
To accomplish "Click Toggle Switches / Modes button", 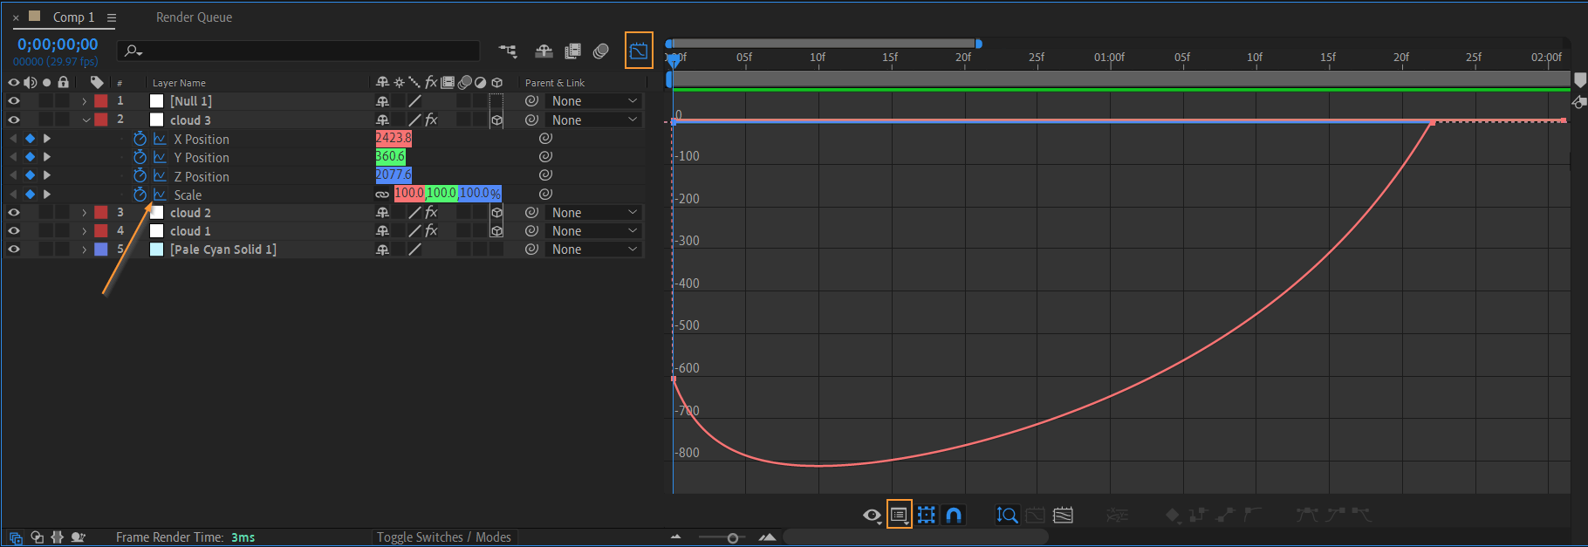I will point(444,537).
